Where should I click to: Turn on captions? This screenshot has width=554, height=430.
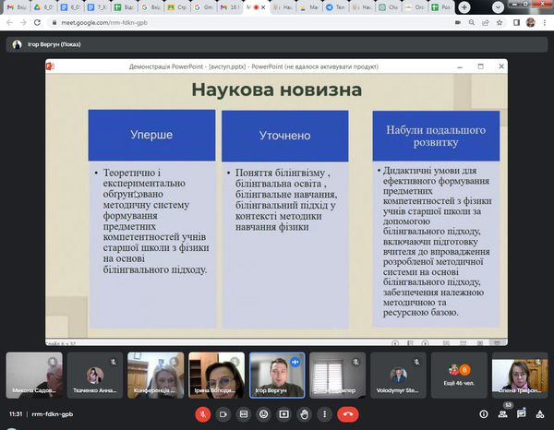(244, 414)
